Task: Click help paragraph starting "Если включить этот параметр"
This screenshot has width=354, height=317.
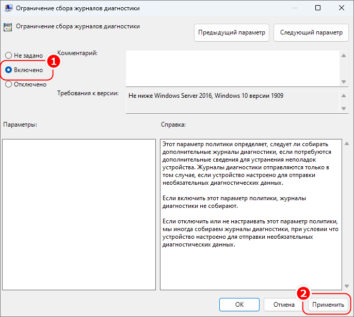Action: coord(234,202)
